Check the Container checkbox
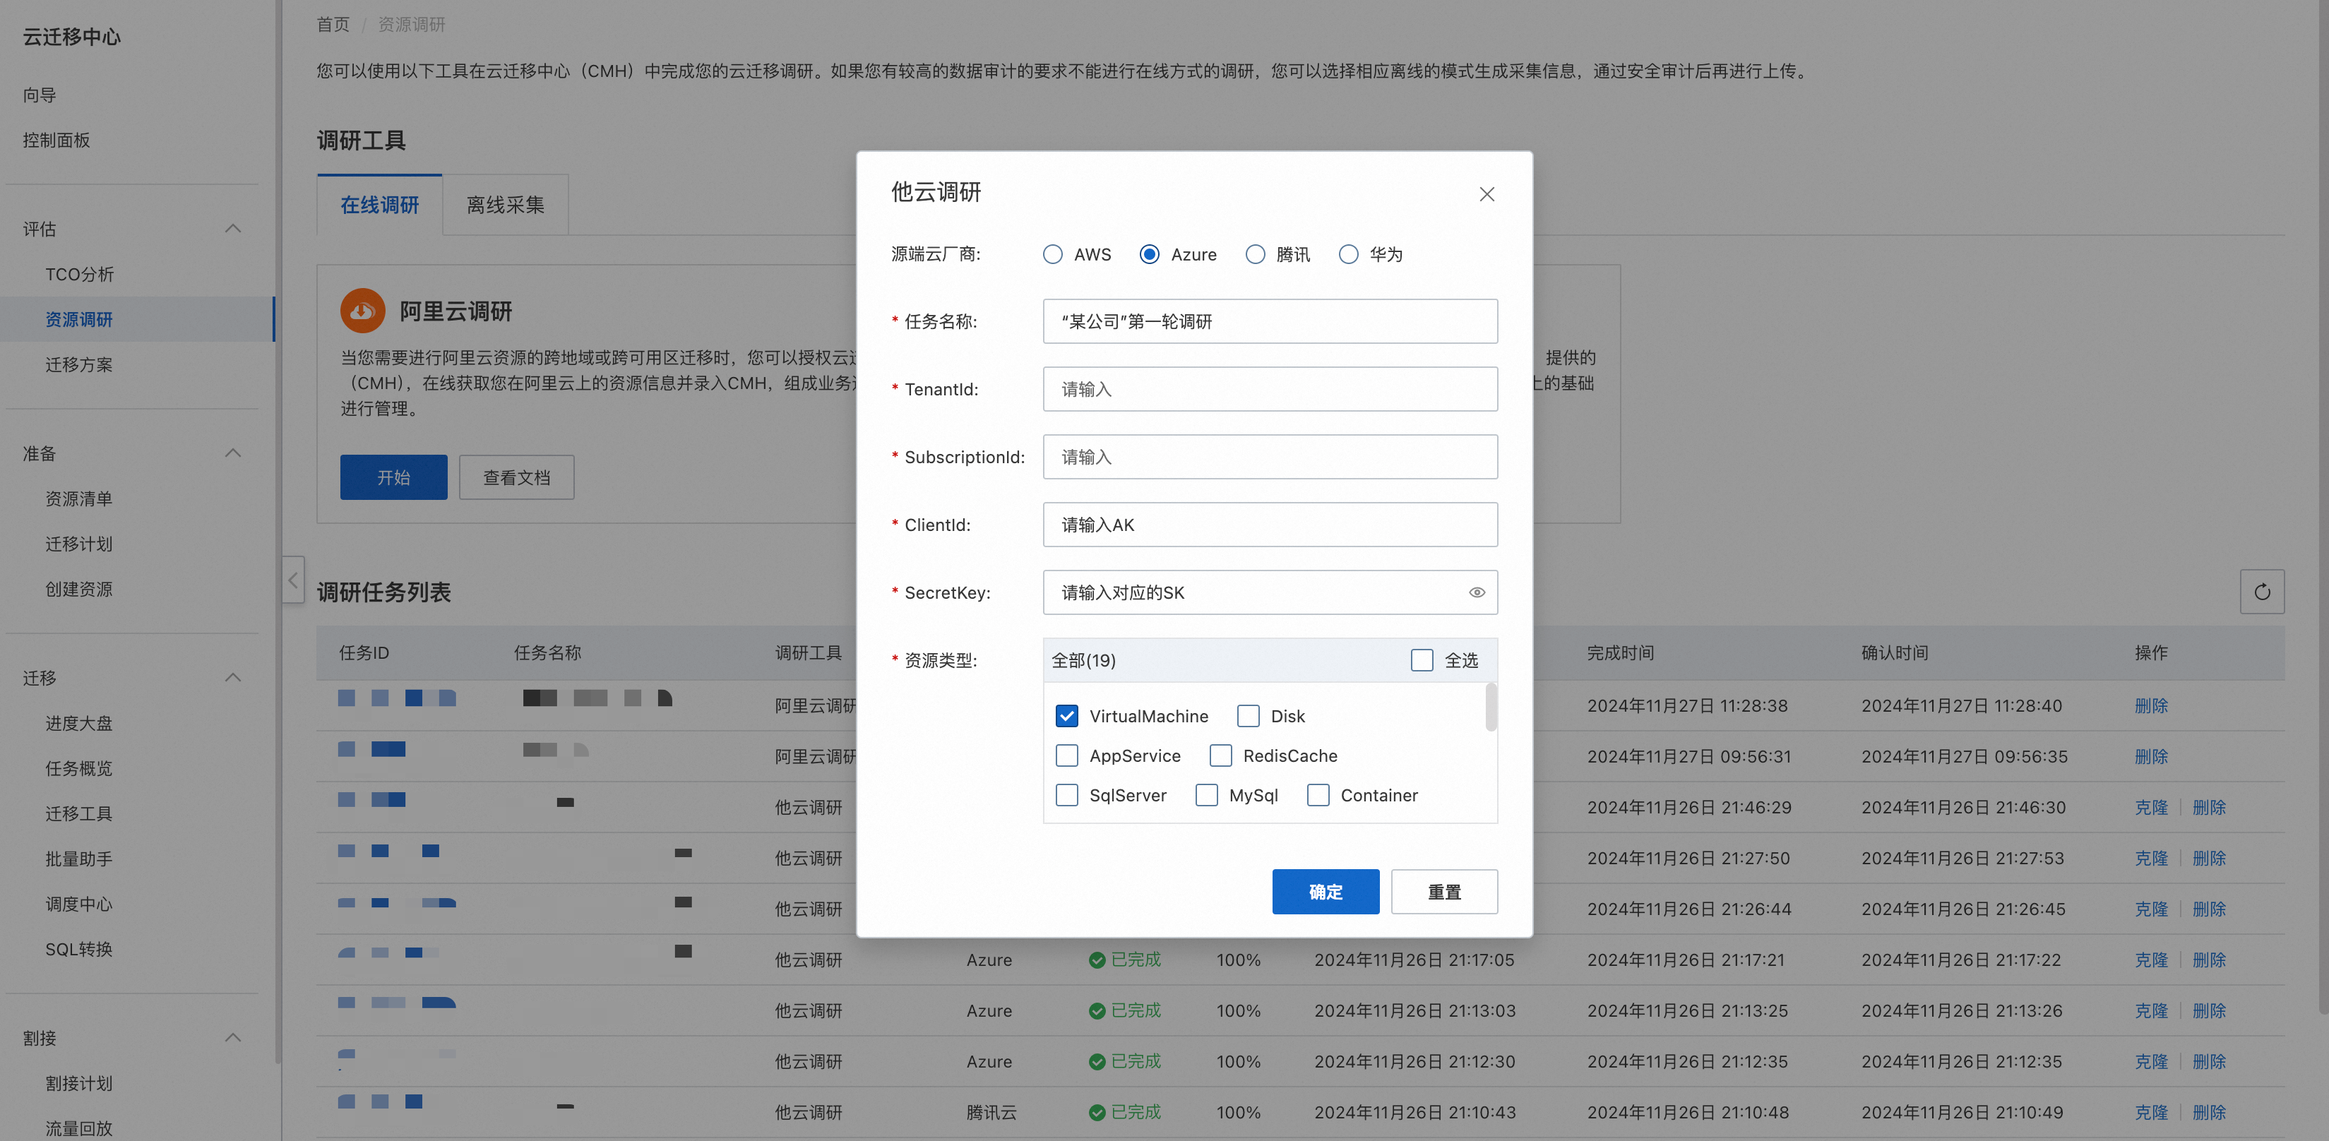Screen dimensions: 2329x1141 [1318, 796]
